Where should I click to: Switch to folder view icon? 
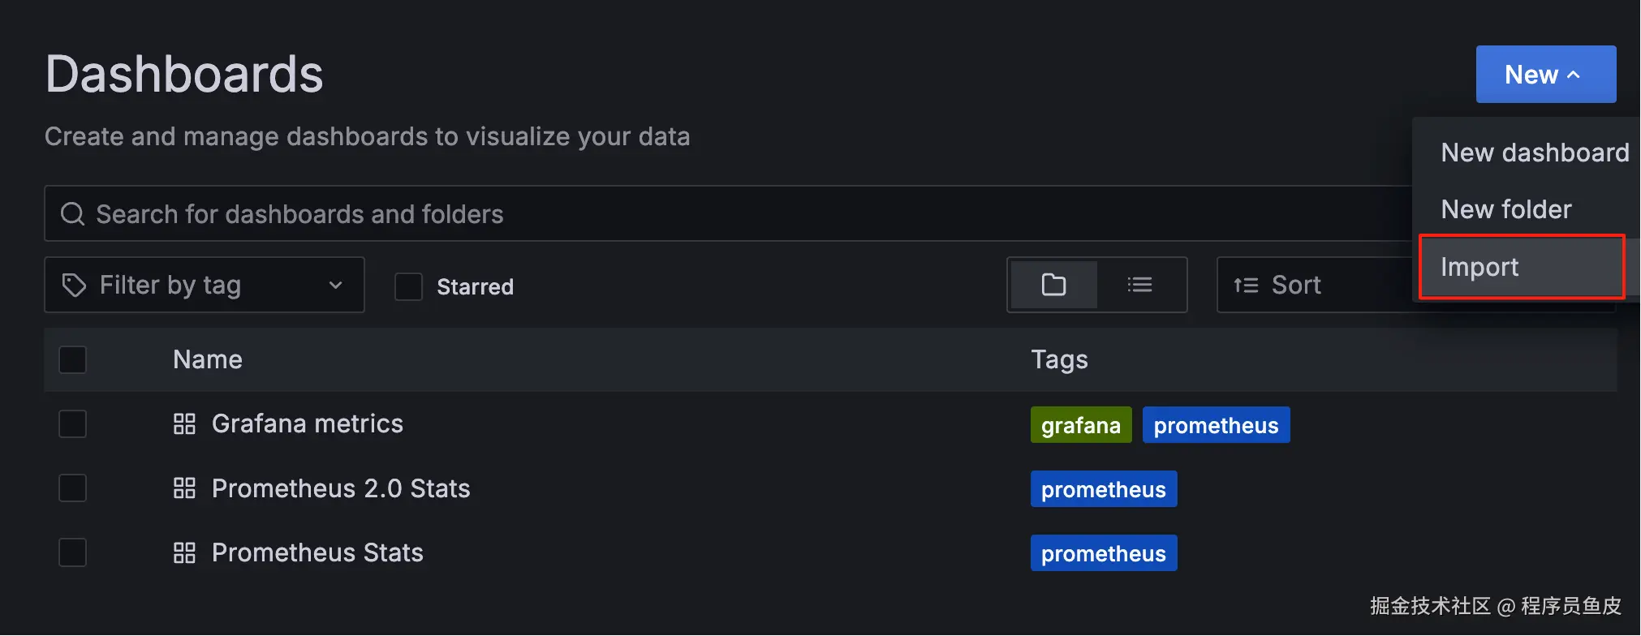coord(1053,285)
